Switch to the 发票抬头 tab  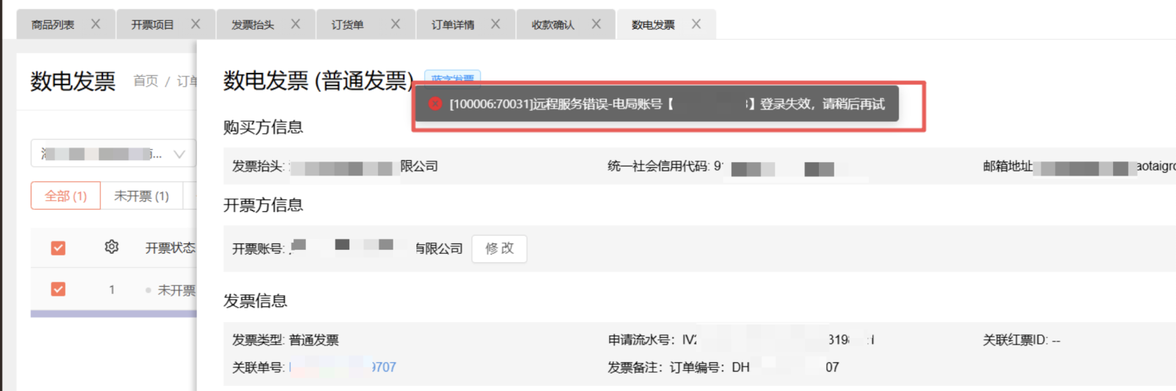(253, 25)
